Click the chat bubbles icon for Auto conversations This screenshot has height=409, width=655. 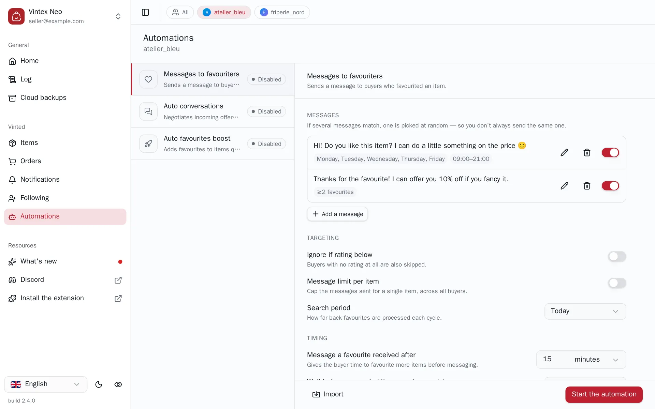(148, 111)
